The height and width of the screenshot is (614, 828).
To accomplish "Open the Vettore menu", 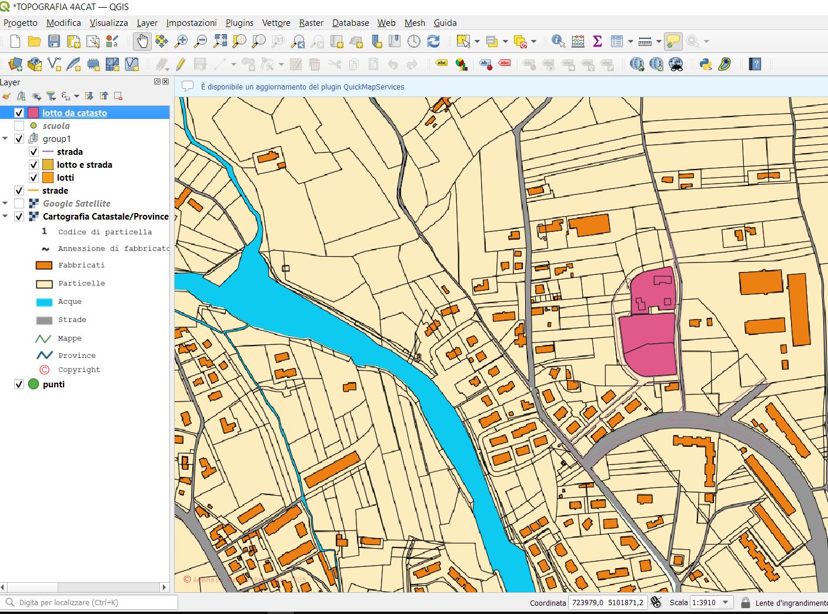I will coord(276,23).
